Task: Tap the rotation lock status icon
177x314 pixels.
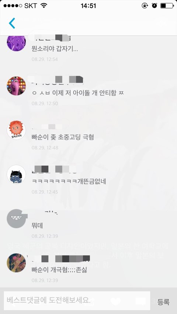Action: [145, 6]
